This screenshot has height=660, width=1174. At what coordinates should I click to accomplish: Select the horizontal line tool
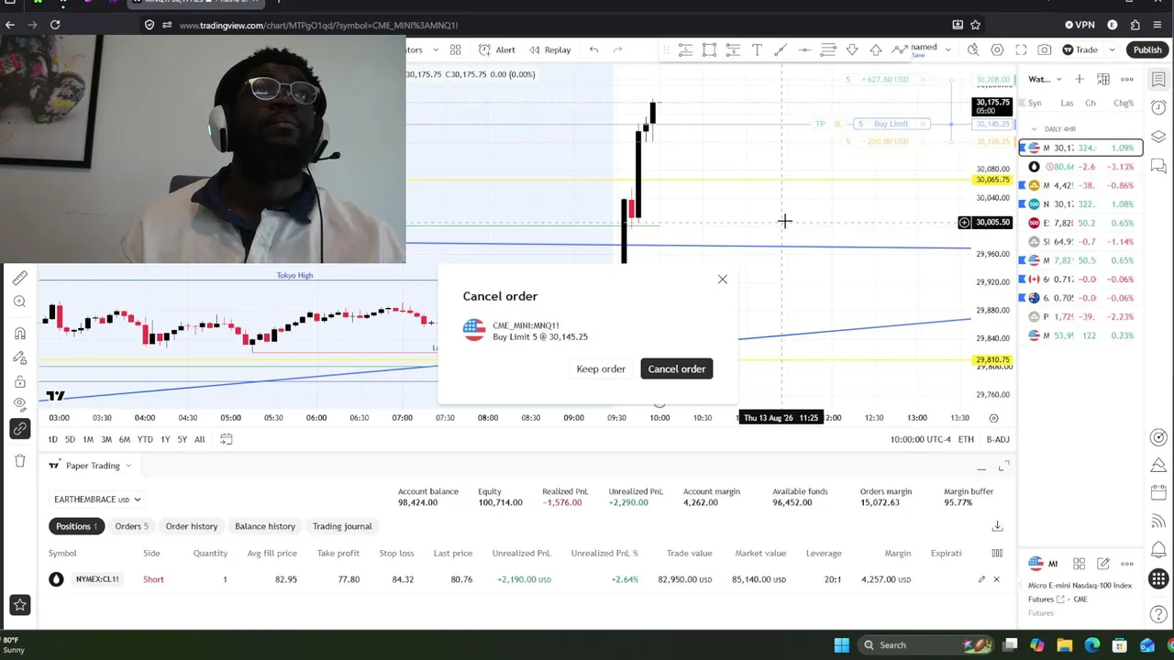[804, 49]
